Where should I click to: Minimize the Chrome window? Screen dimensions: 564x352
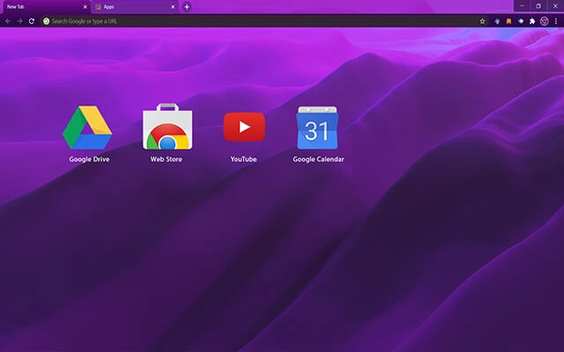pos(522,6)
